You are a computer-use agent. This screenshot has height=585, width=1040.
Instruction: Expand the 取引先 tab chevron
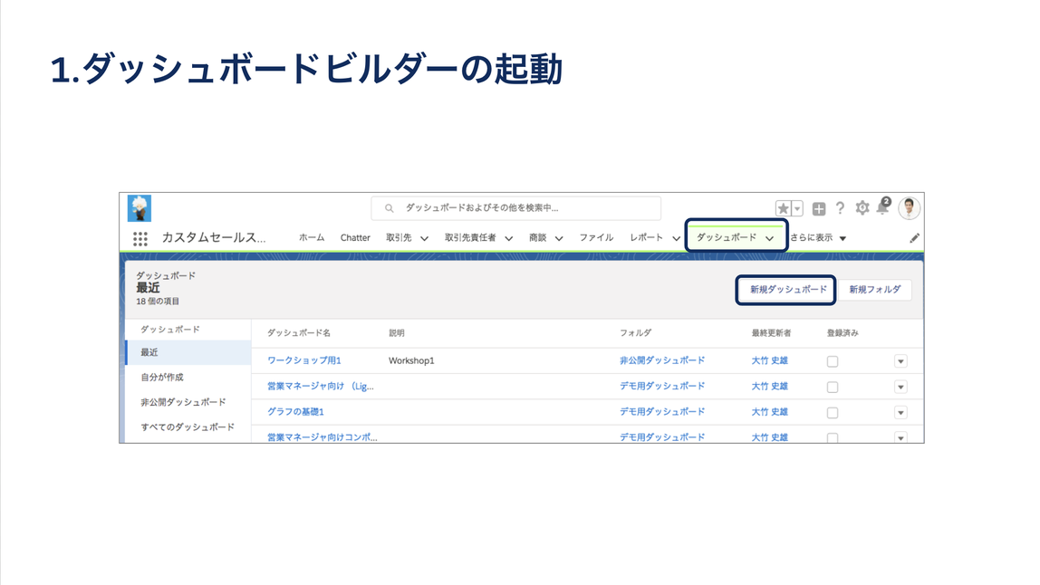425,238
